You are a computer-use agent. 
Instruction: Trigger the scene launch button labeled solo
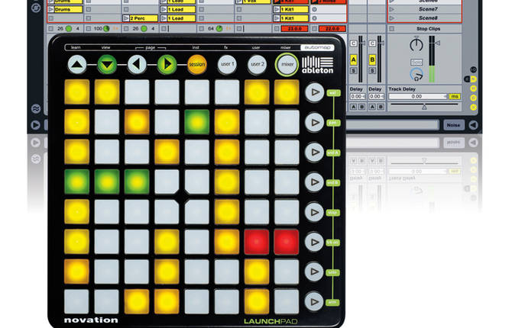coord(314,272)
